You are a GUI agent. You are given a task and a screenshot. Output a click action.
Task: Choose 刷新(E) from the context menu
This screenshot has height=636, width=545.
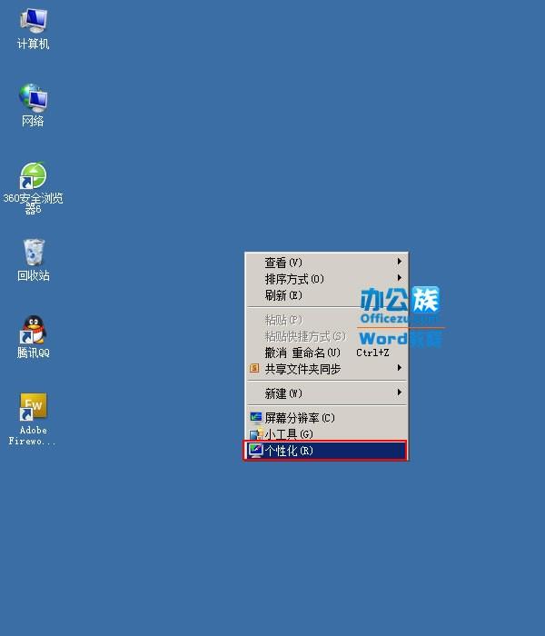[327, 295]
